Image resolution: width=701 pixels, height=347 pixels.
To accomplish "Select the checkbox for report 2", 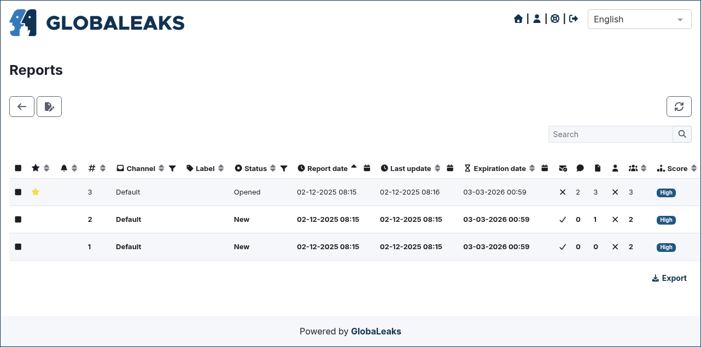I will tap(18, 220).
